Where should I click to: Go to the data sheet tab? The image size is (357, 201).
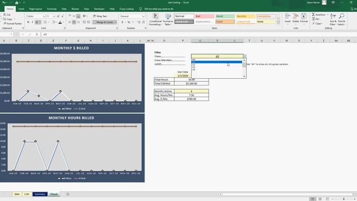17,194
